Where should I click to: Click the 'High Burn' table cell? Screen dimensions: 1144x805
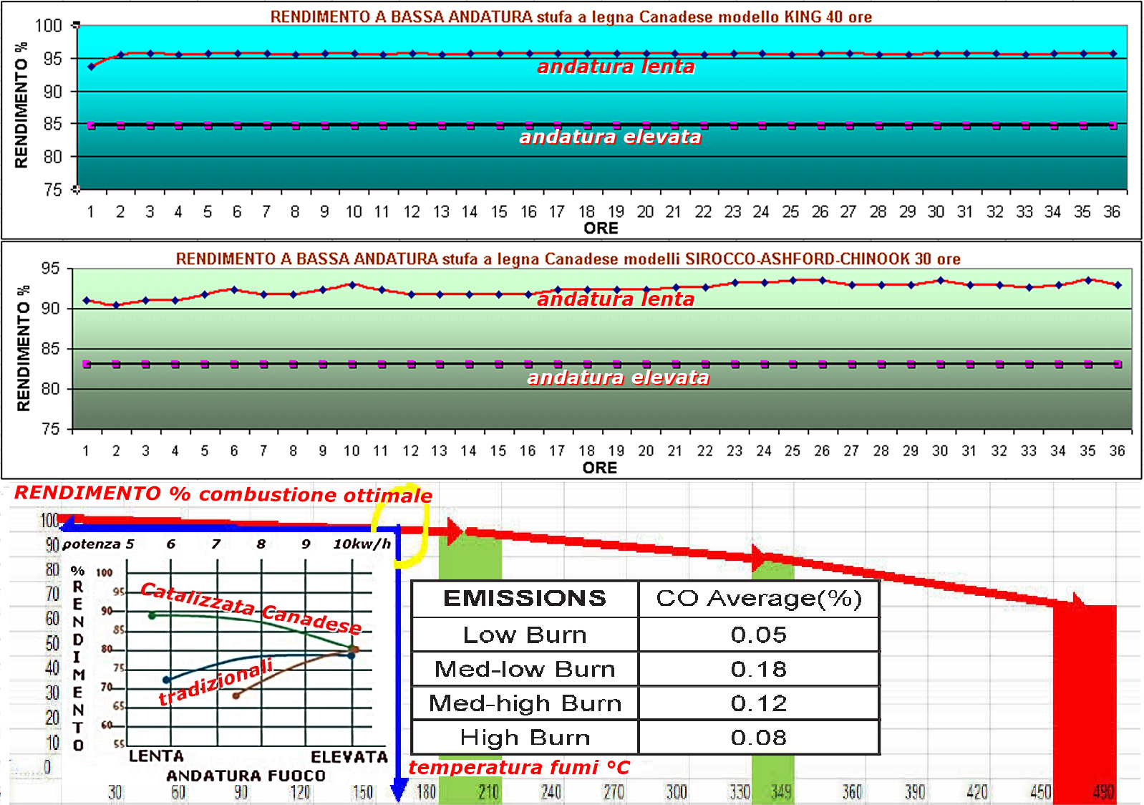coord(525,738)
